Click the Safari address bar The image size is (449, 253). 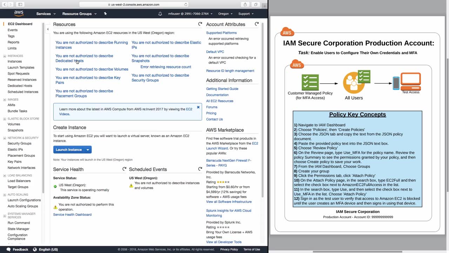pos(134,5)
